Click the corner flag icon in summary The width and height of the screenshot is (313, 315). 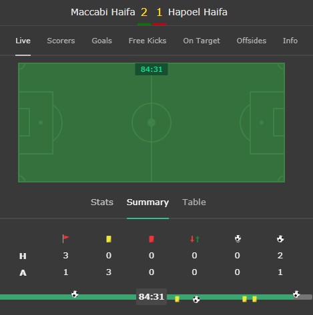(x=65, y=239)
